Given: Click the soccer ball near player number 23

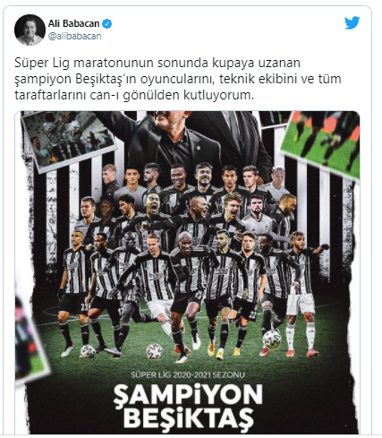Looking at the screenshot, I should click(x=88, y=351).
